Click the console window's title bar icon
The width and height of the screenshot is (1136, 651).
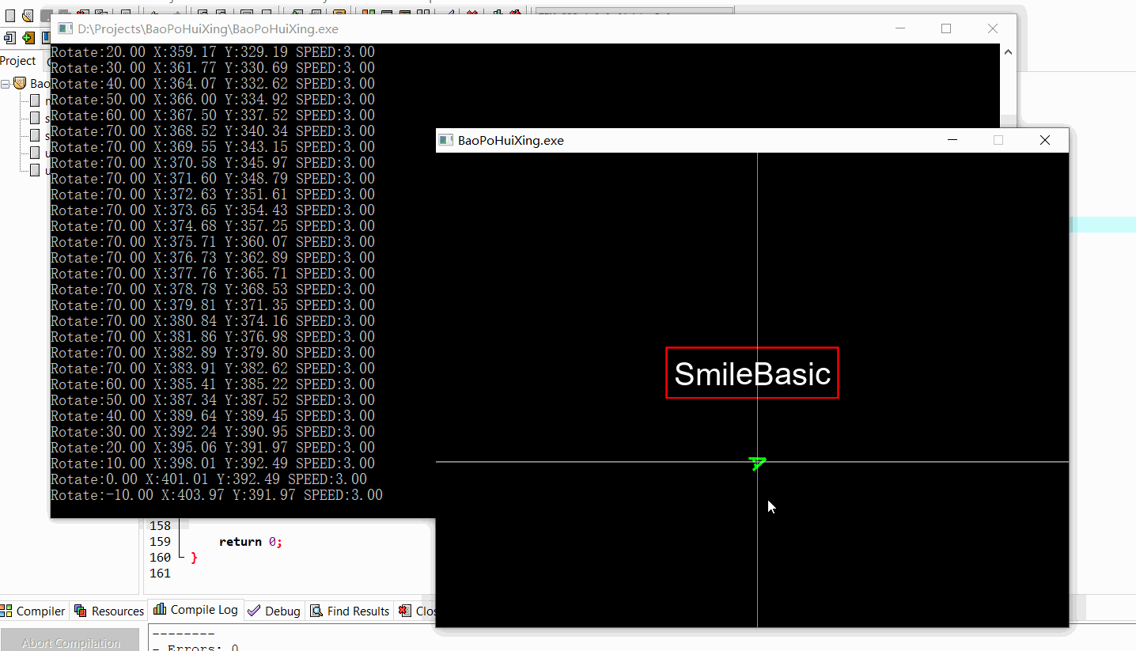tap(66, 28)
